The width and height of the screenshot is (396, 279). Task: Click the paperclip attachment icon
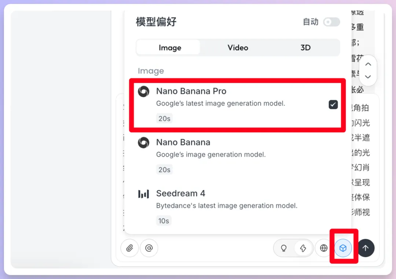tap(129, 248)
